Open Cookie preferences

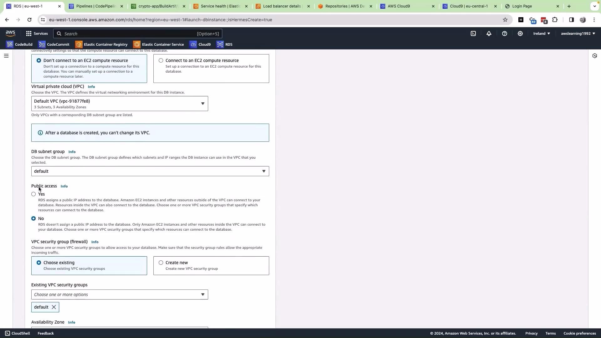[580, 333]
